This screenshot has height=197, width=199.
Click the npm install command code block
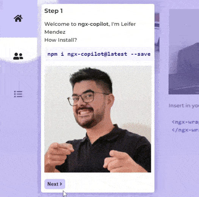click(x=99, y=54)
